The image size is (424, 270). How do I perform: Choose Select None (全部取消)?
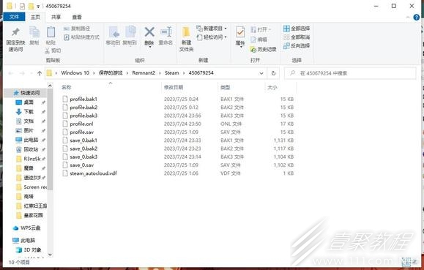297,37
